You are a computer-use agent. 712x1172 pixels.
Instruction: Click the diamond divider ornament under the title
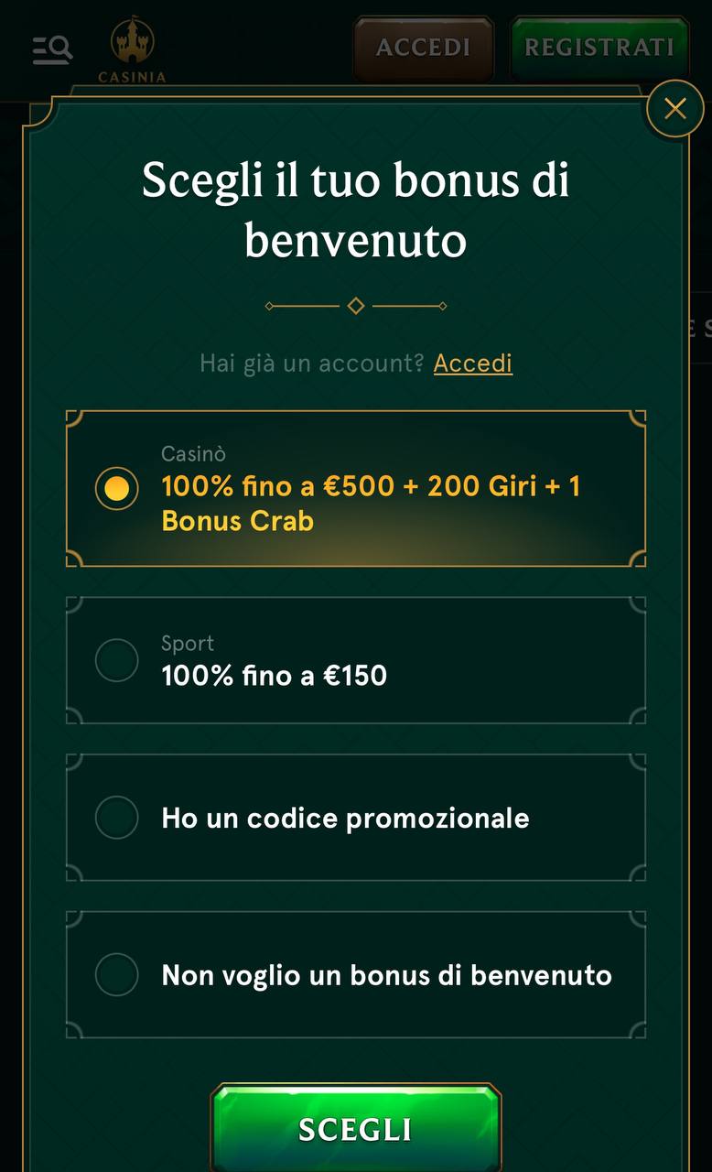coord(356,306)
